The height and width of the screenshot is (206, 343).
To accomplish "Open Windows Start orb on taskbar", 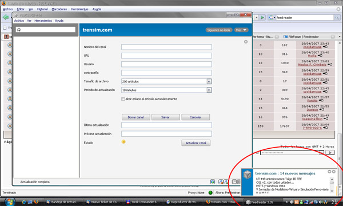I will [x=10, y=201].
